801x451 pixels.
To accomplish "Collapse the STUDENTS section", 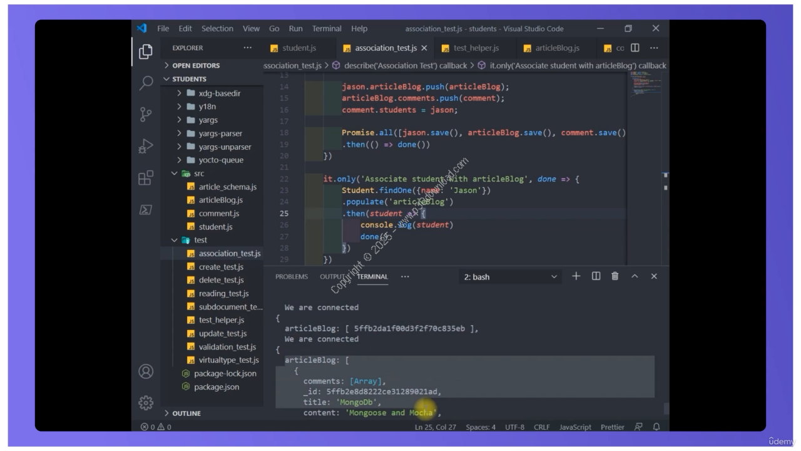I will coord(189,79).
